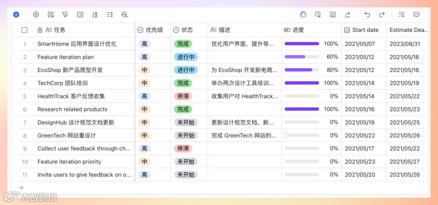The image size is (438, 205).
Task: Click the lock icon beside 任务 header
Action: [40, 30]
